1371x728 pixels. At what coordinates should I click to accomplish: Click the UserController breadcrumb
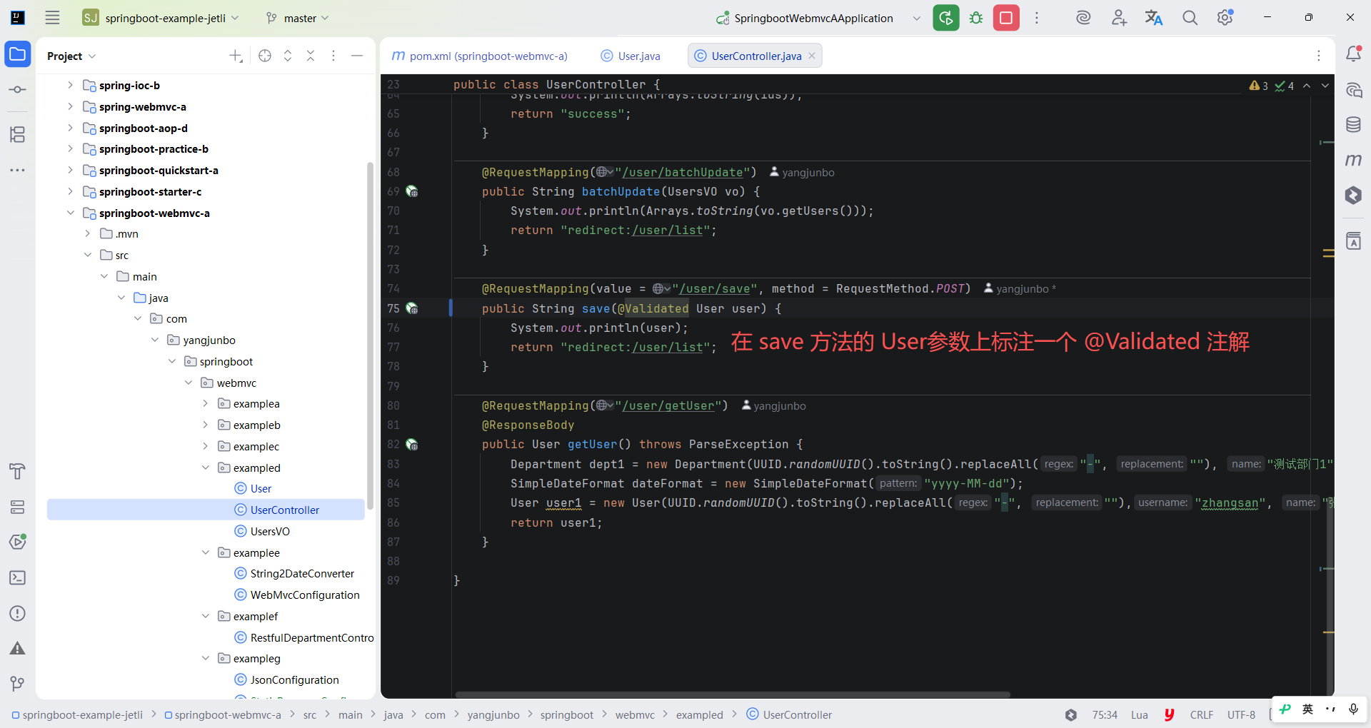[789, 714]
